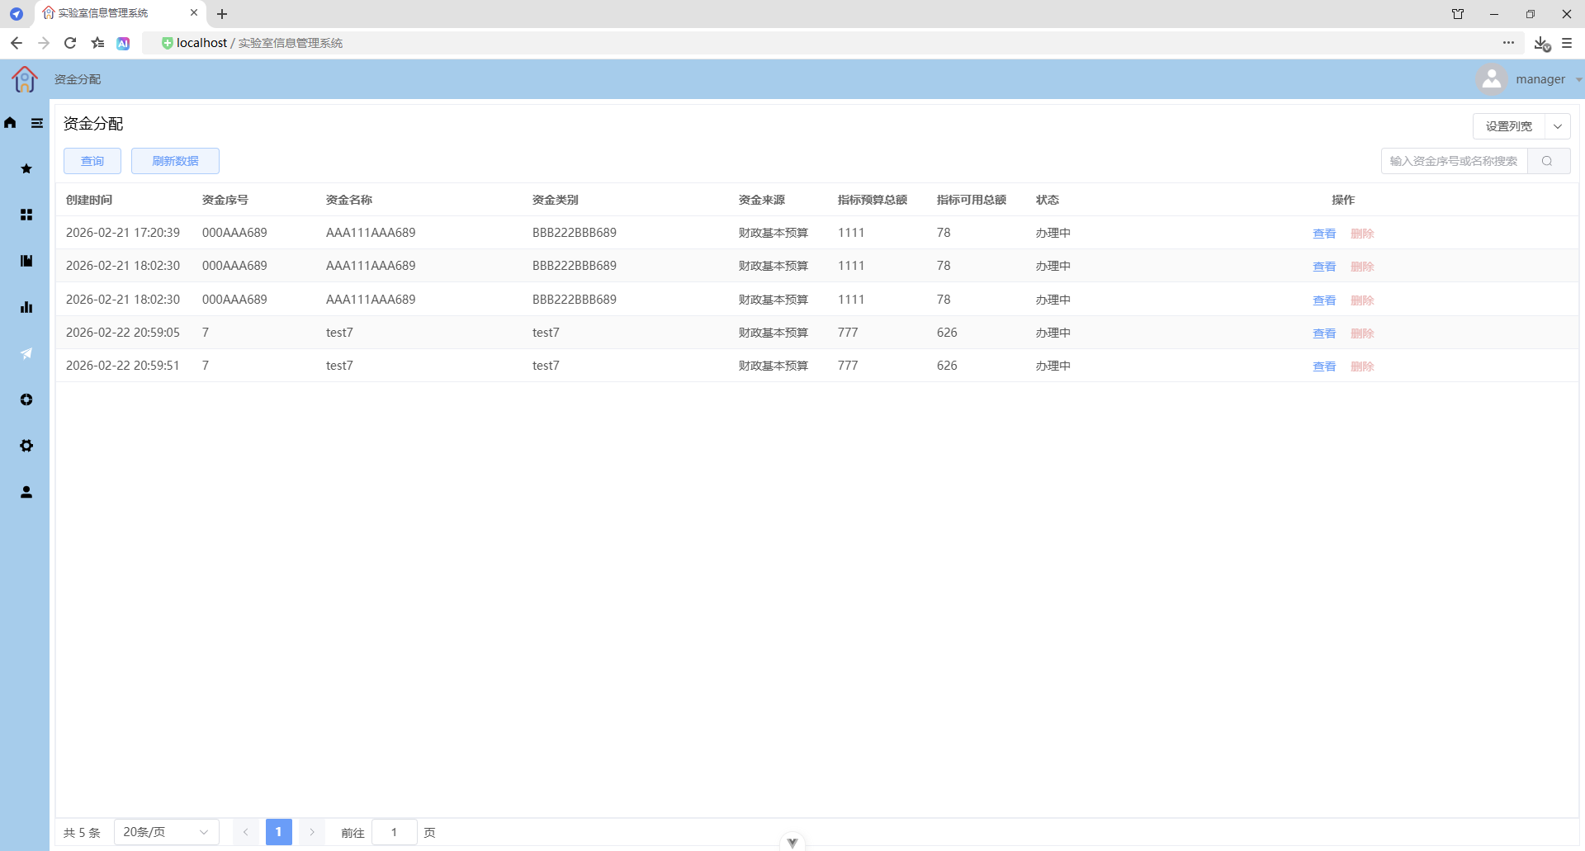Open the star favorites sidebar icon
Screen dimensions: 1585x851
click(26, 168)
